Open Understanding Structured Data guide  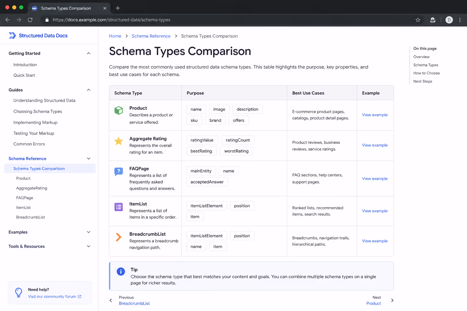coord(44,101)
